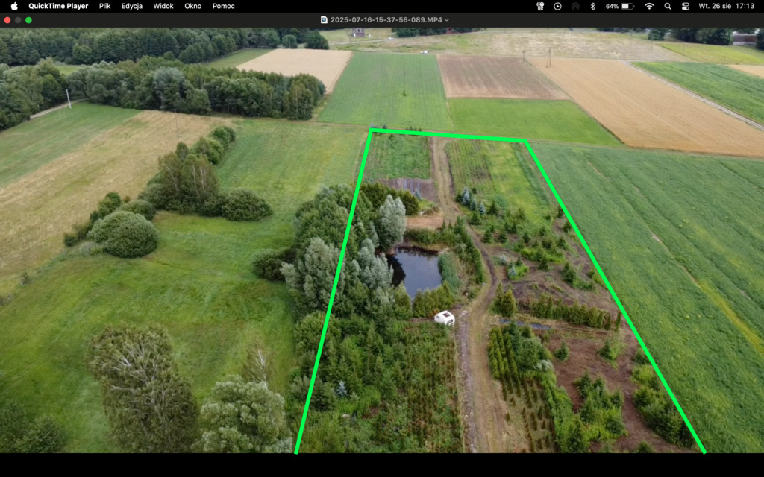This screenshot has width=764, height=477.
Task: Open the Plik menu
Action: [x=104, y=6]
